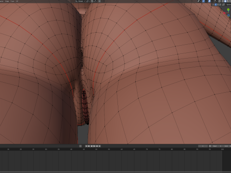Click the auto merge vertices icon
Screen dimensions: 231x173
coord(223,5)
